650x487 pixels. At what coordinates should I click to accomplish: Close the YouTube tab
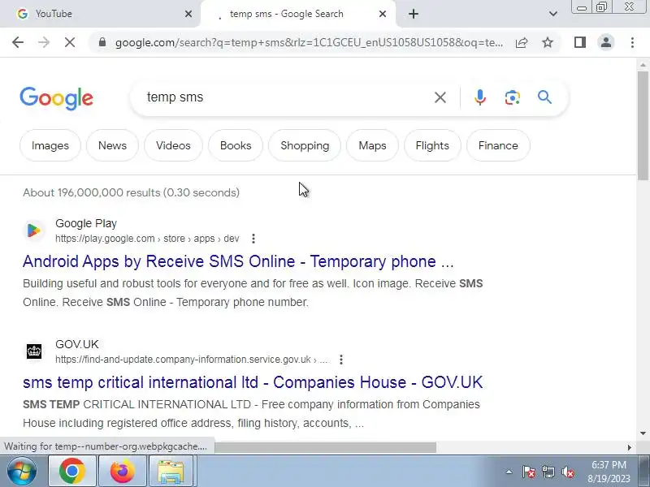point(188,14)
